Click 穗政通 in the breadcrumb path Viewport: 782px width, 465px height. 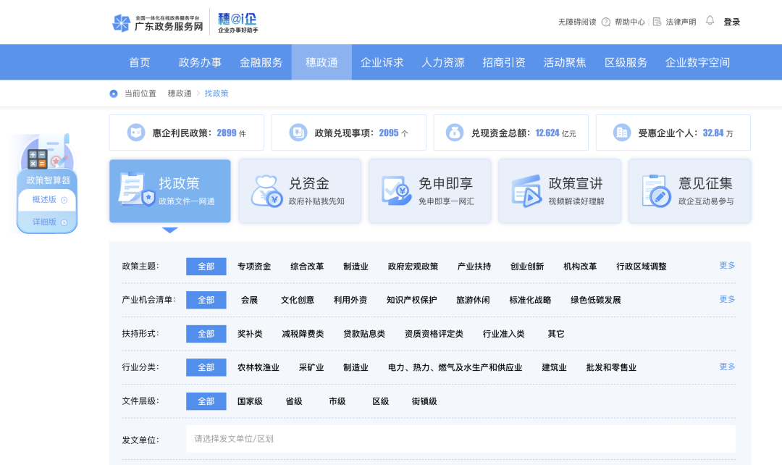[180, 93]
